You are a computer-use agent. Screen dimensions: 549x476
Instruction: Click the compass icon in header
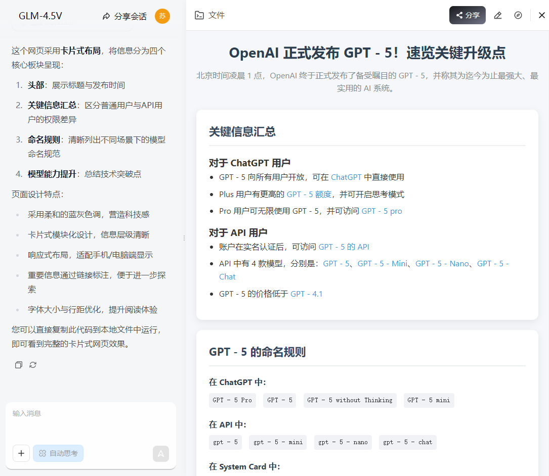tap(518, 15)
